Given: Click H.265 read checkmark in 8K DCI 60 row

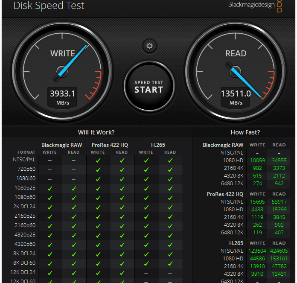Looking at the screenshot, I should (170, 263).
